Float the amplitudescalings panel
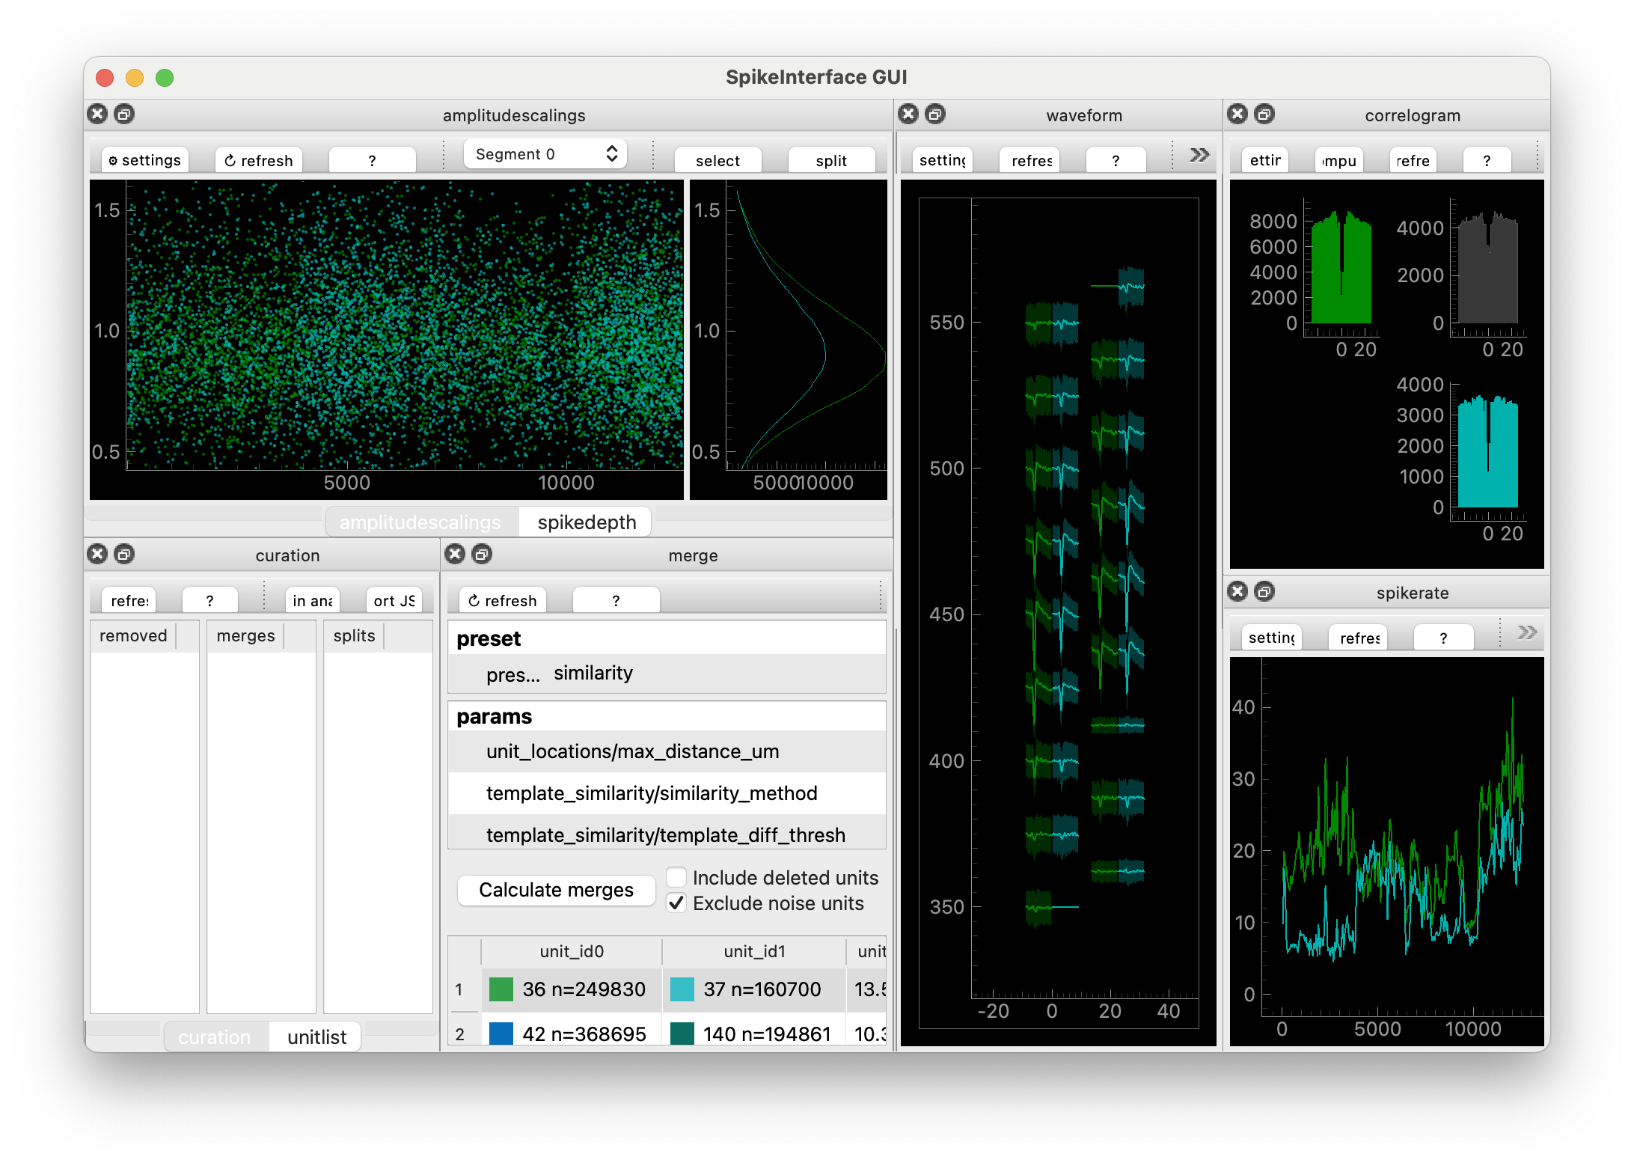 pos(124,115)
